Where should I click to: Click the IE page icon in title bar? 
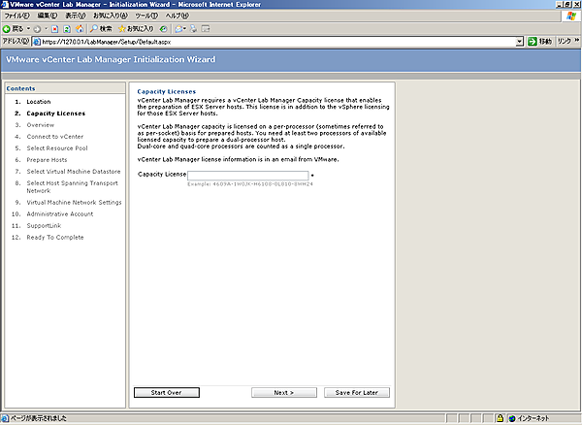pyautogui.click(x=5, y=5)
